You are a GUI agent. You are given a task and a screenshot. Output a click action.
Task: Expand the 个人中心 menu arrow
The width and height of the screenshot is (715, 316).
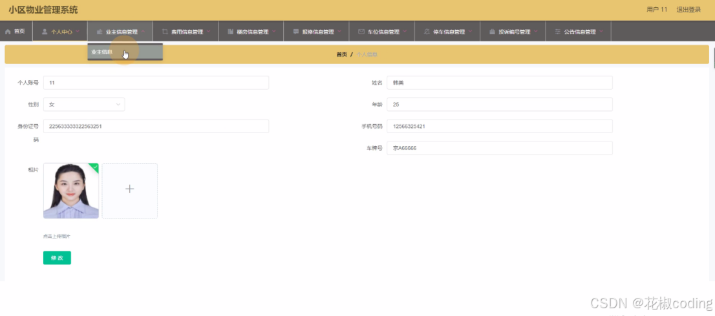(x=78, y=32)
